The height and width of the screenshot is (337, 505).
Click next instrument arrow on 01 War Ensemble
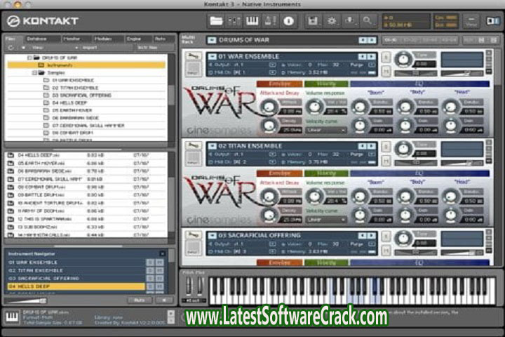(x=372, y=56)
